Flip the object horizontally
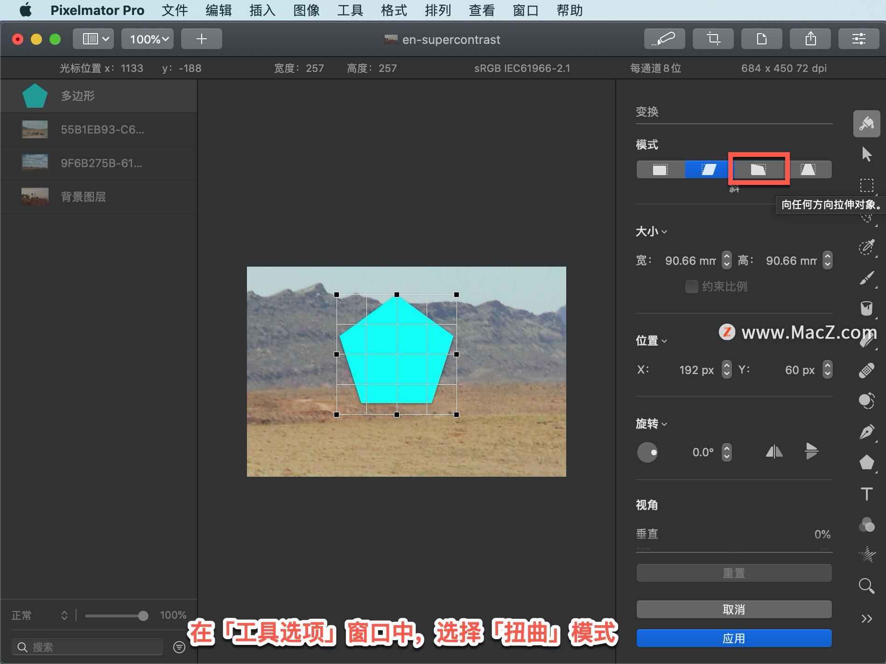This screenshot has width=886, height=664. pyautogui.click(x=774, y=452)
